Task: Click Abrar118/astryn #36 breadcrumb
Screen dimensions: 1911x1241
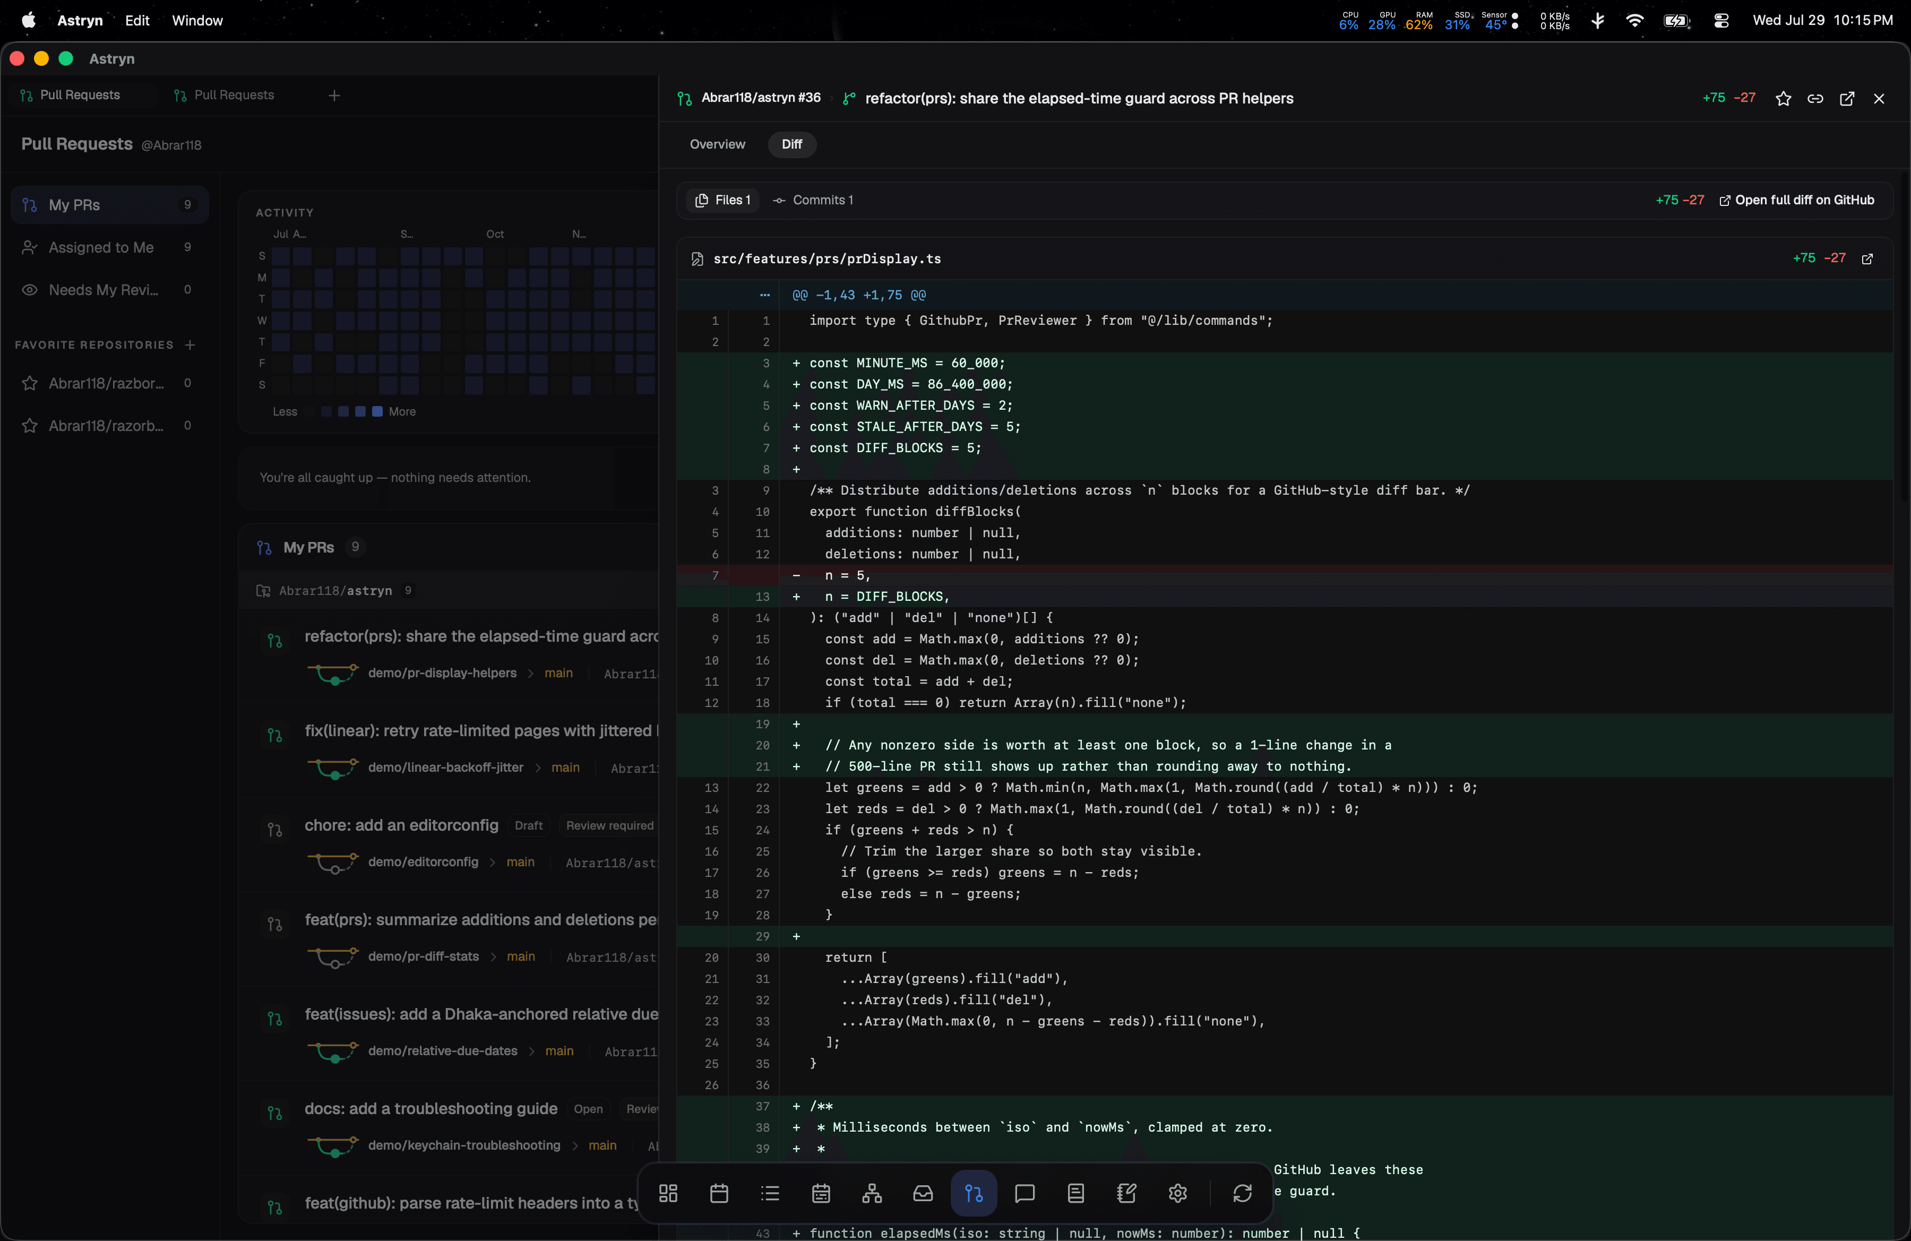Action: 760,98
